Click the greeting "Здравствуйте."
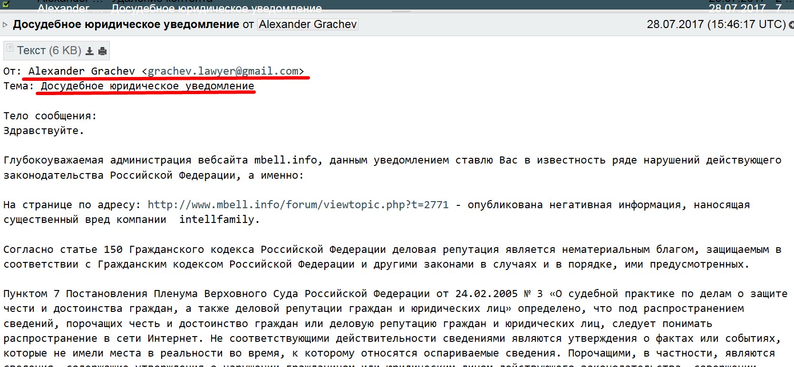This screenshot has height=367, width=794. [x=44, y=131]
